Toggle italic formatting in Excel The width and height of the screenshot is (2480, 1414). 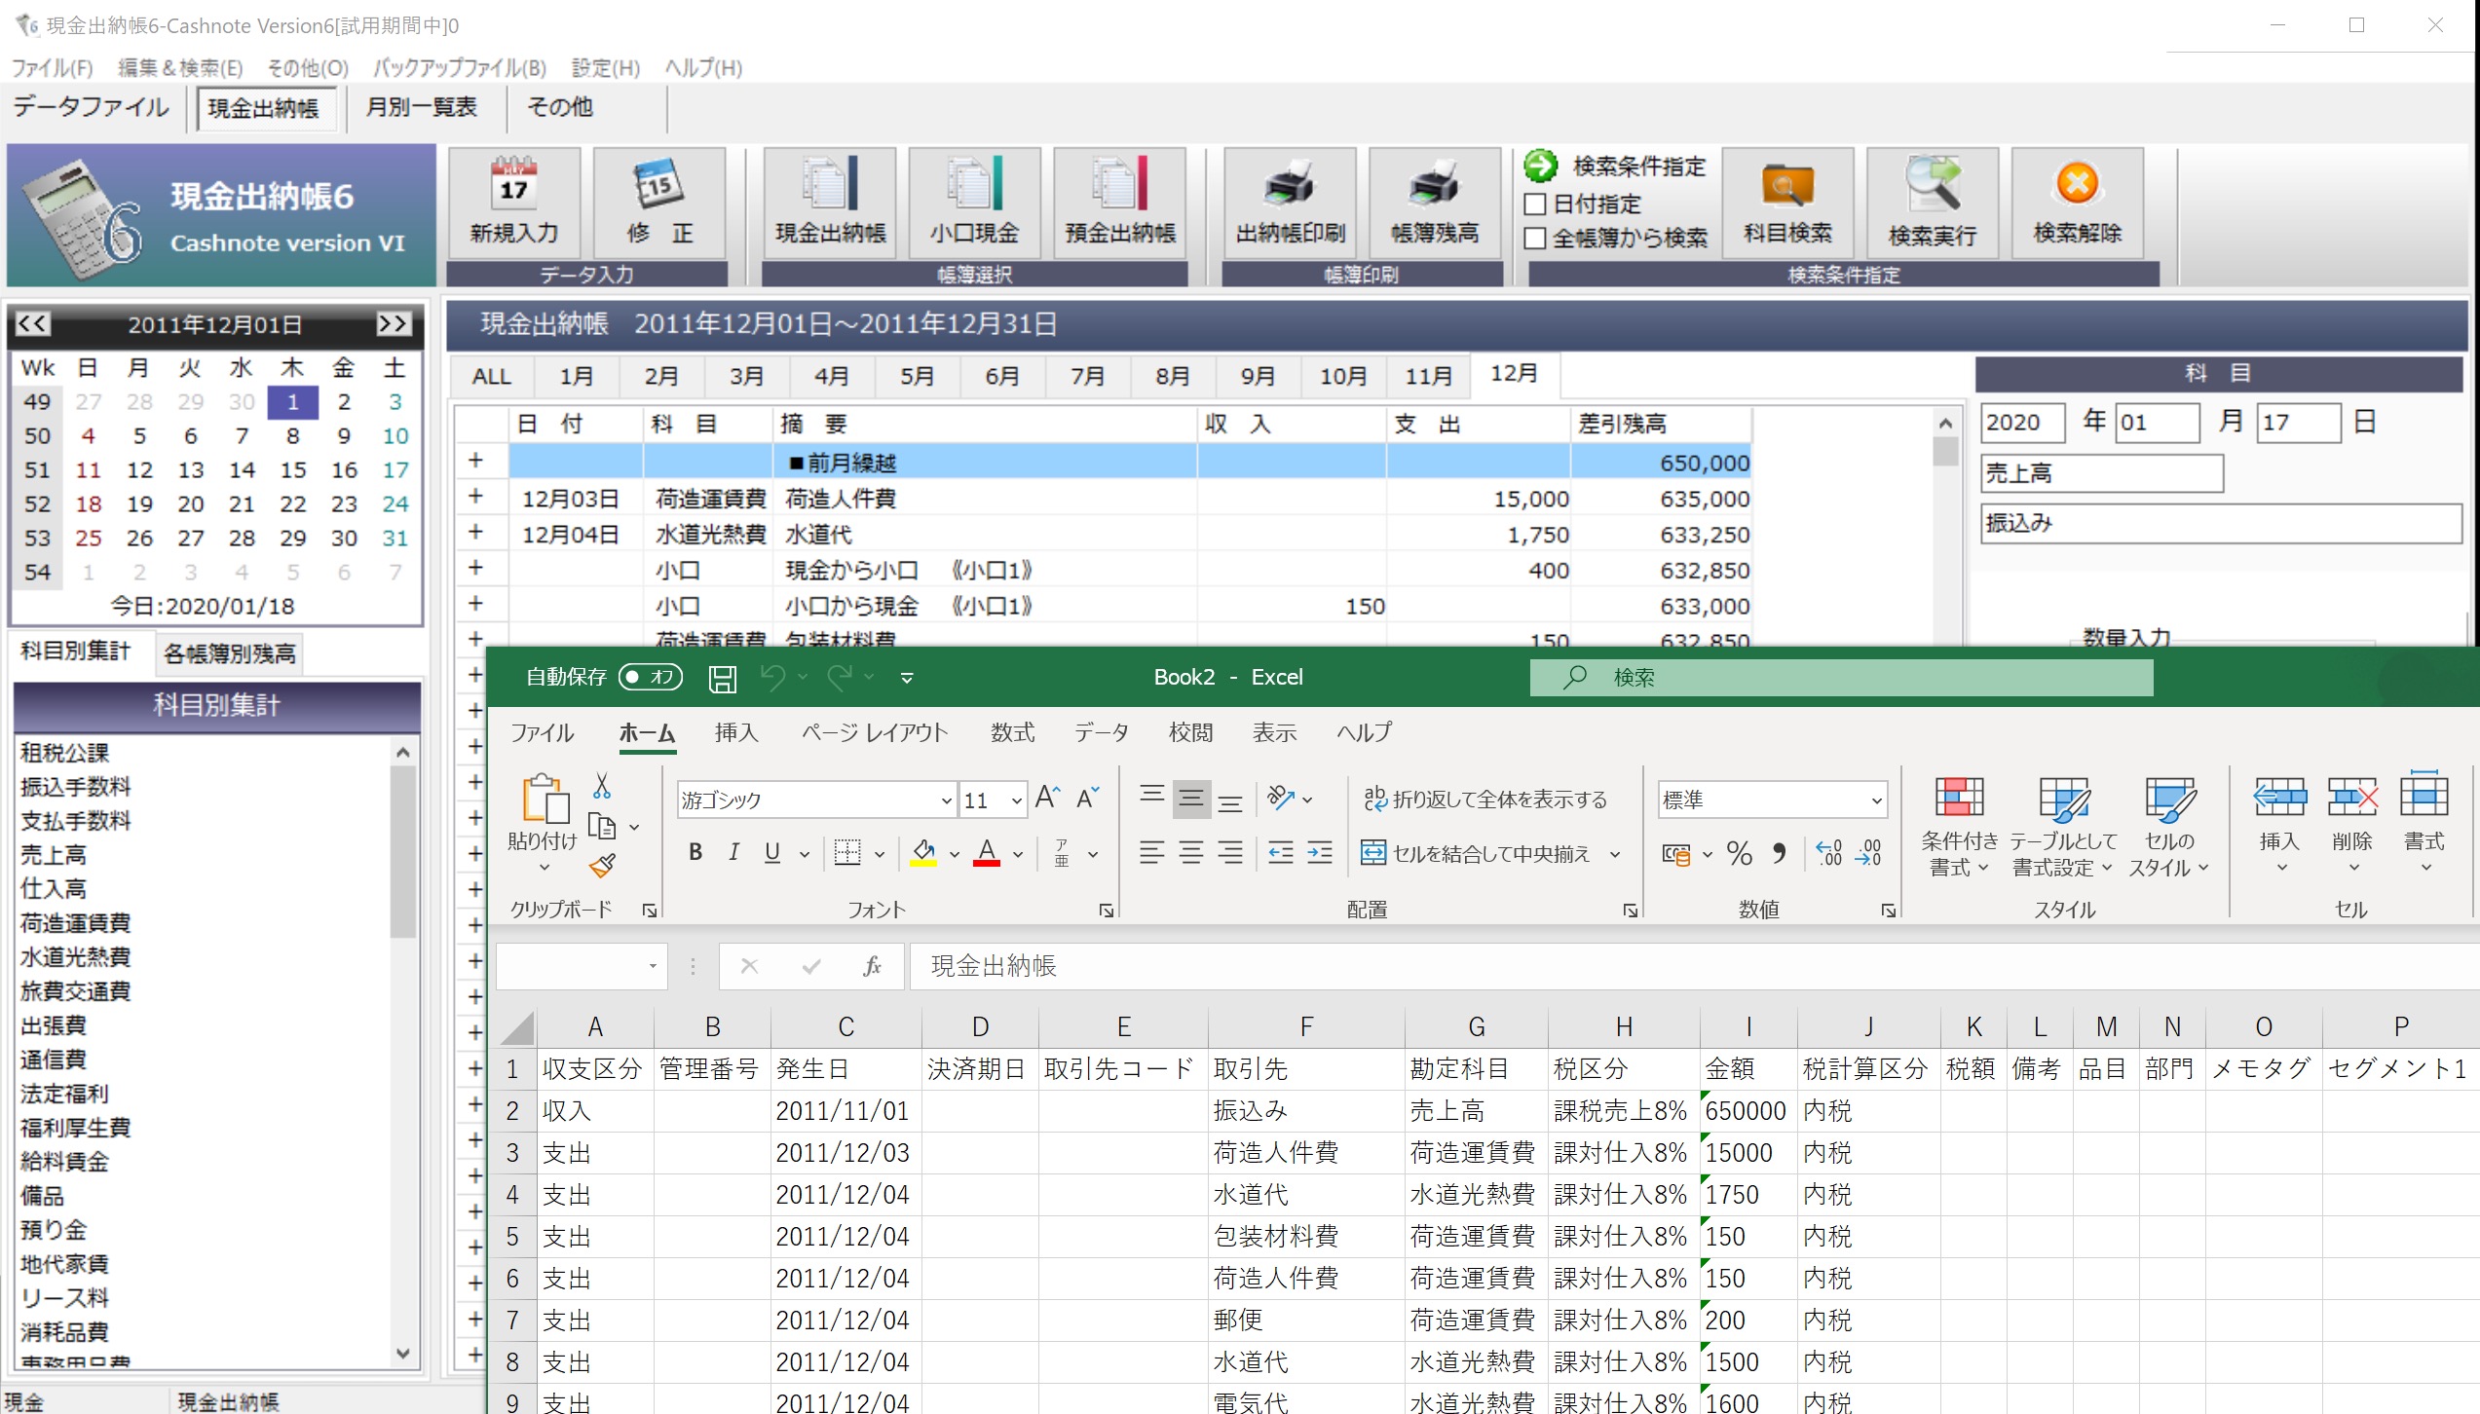pos(733,853)
